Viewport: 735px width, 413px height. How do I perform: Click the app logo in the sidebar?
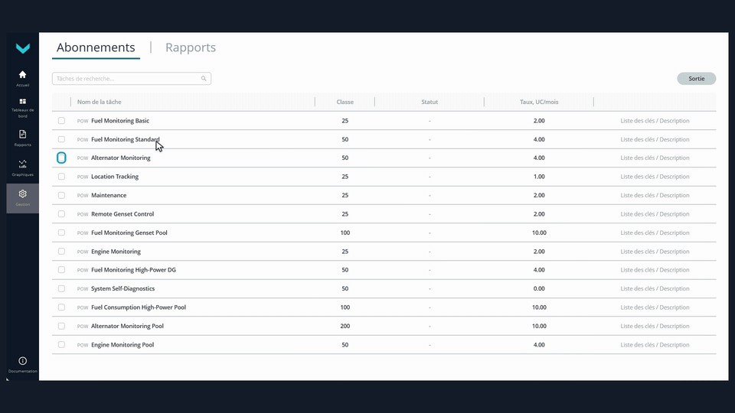click(22, 48)
